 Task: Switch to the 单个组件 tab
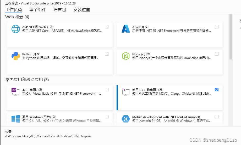38,10
